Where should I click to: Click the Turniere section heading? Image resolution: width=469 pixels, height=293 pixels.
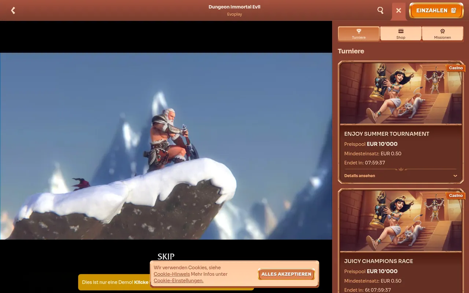point(351,51)
